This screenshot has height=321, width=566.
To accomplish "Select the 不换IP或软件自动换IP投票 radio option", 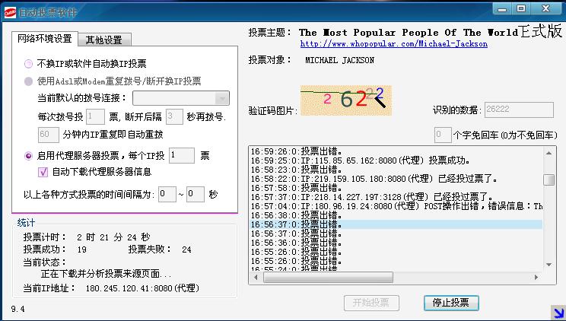I will coord(28,64).
